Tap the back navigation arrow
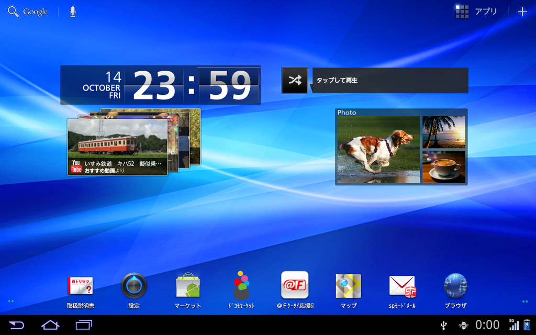Viewport: 536px width, 335px height. pos(16,325)
